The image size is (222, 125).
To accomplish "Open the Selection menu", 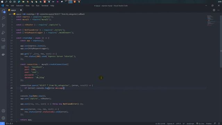I will pos(20,6).
